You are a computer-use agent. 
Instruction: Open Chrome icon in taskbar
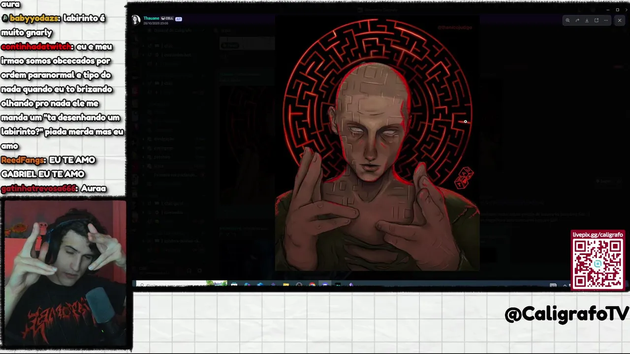312,285
